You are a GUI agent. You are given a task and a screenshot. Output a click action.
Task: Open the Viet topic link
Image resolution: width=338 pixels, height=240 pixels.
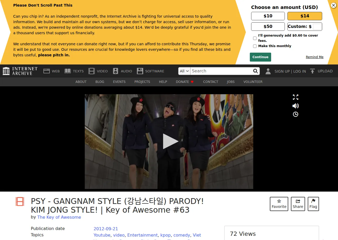coord(197,235)
